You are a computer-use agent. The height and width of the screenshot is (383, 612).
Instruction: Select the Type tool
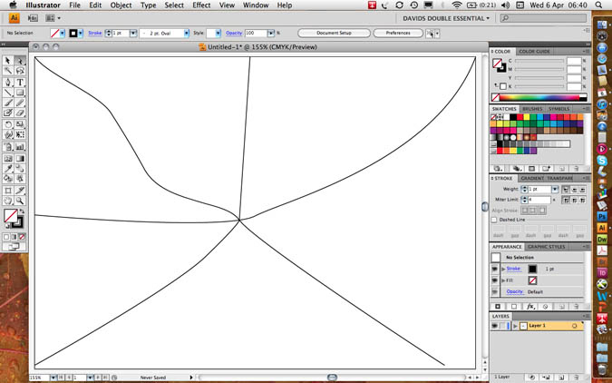click(x=20, y=82)
